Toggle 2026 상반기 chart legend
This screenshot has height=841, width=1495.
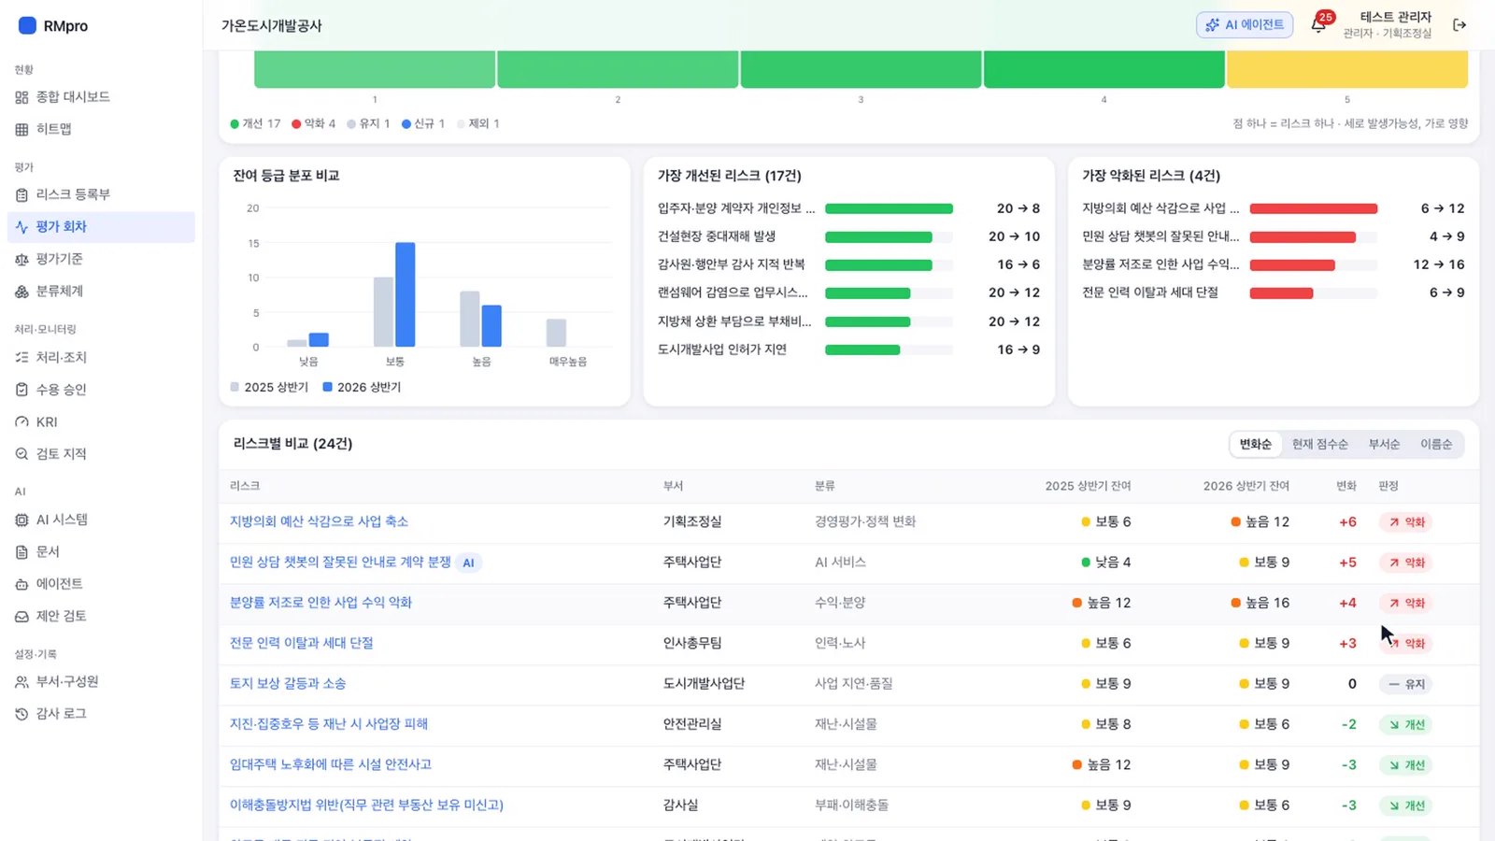click(x=362, y=387)
